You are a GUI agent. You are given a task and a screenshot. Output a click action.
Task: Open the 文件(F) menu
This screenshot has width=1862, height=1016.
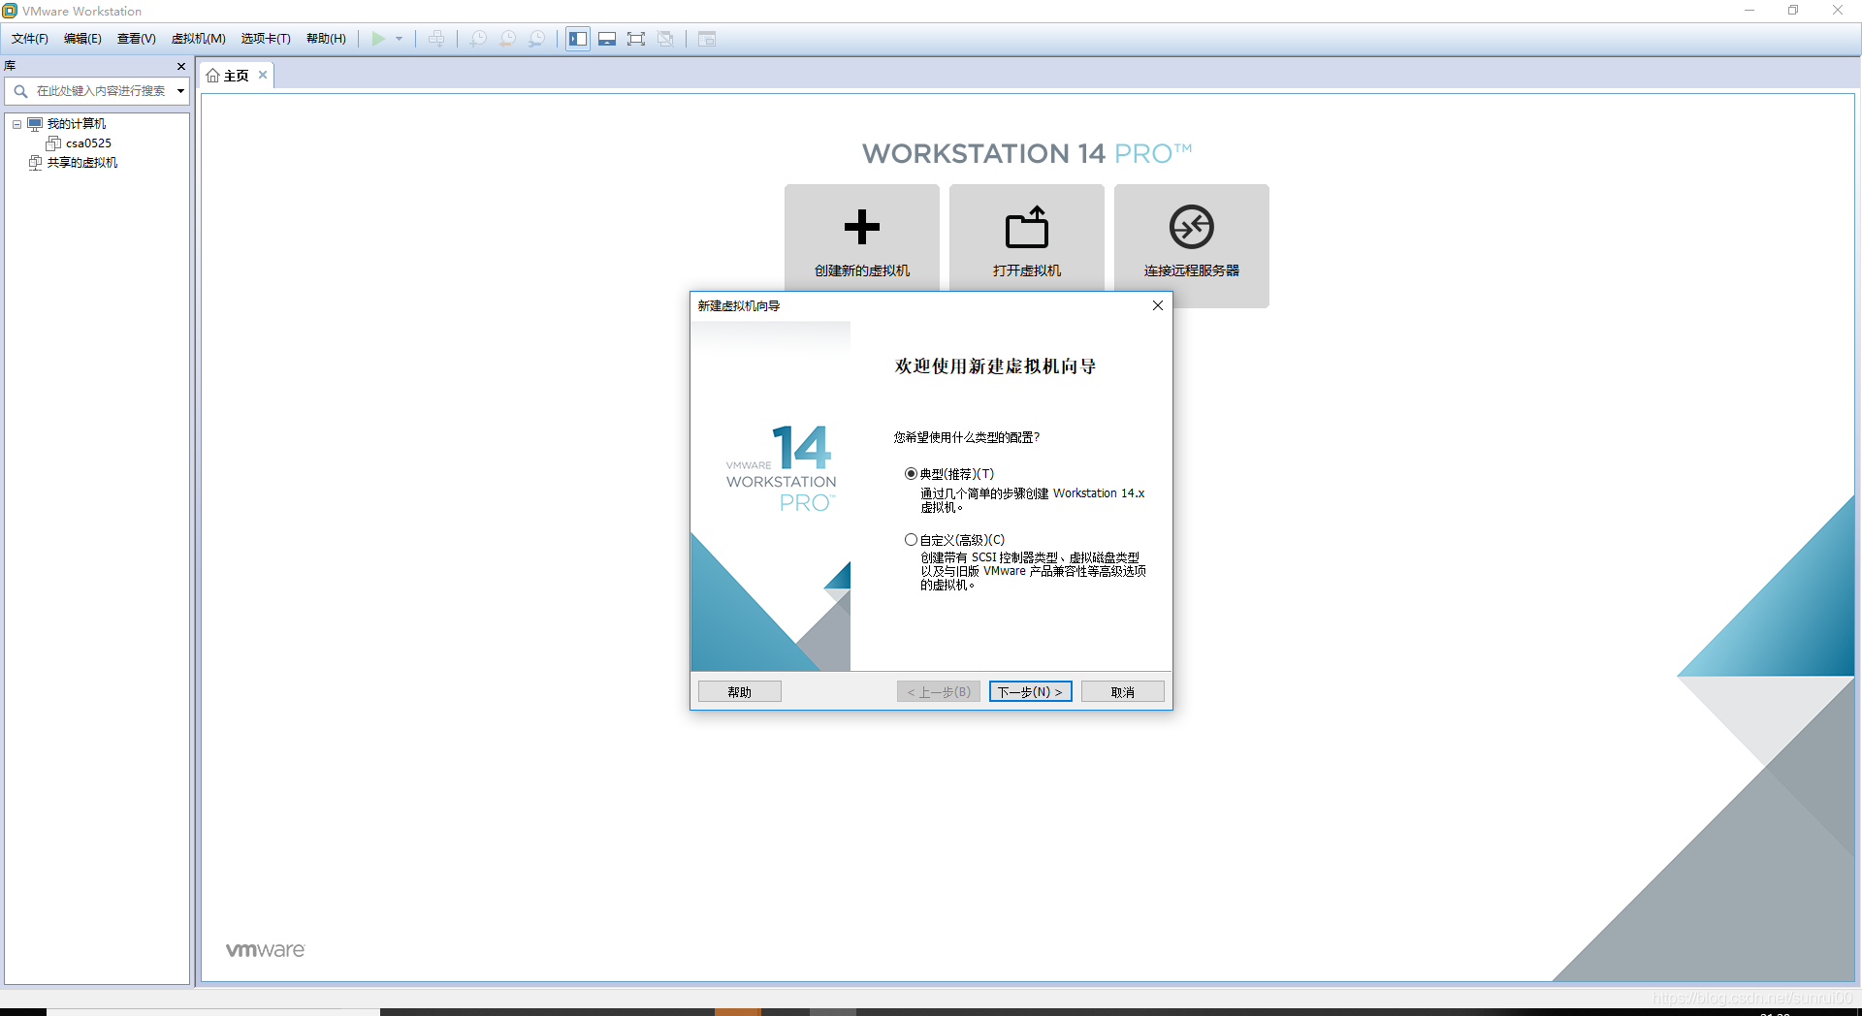tap(30, 39)
